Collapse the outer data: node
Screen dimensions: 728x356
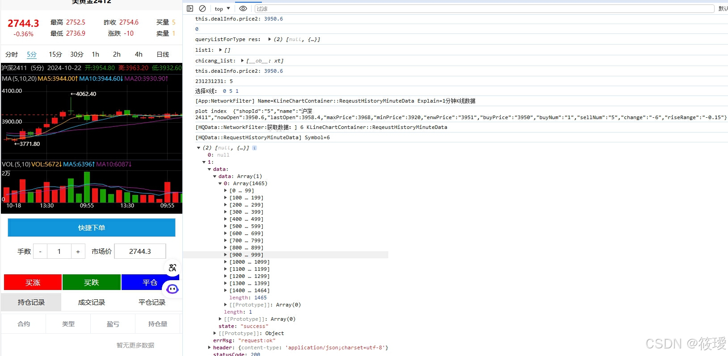point(209,169)
